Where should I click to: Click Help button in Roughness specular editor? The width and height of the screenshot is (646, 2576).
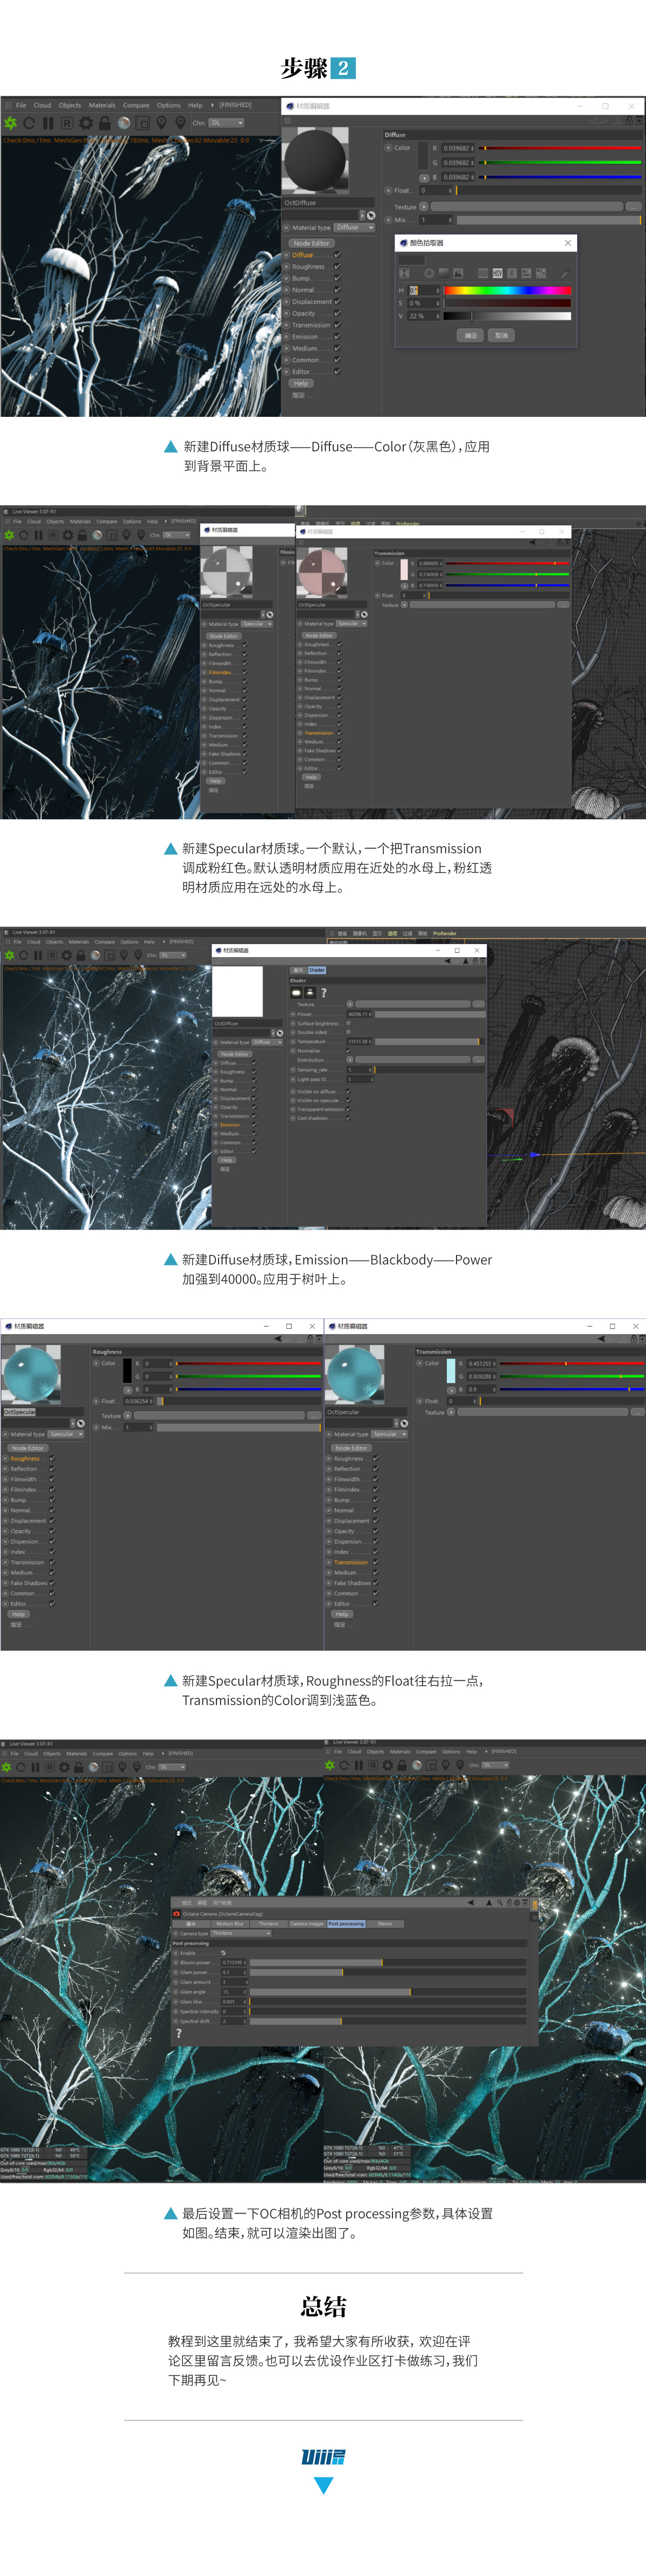pos(18,1614)
